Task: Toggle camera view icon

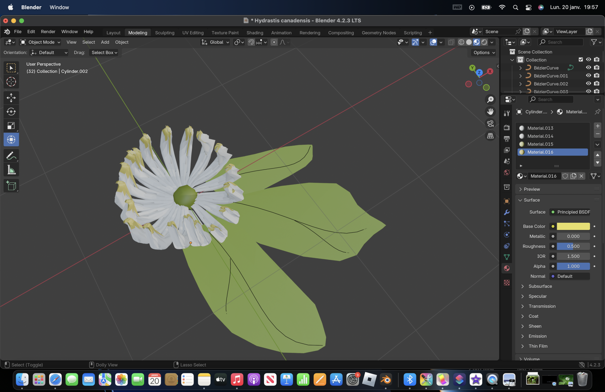Action: (x=490, y=124)
